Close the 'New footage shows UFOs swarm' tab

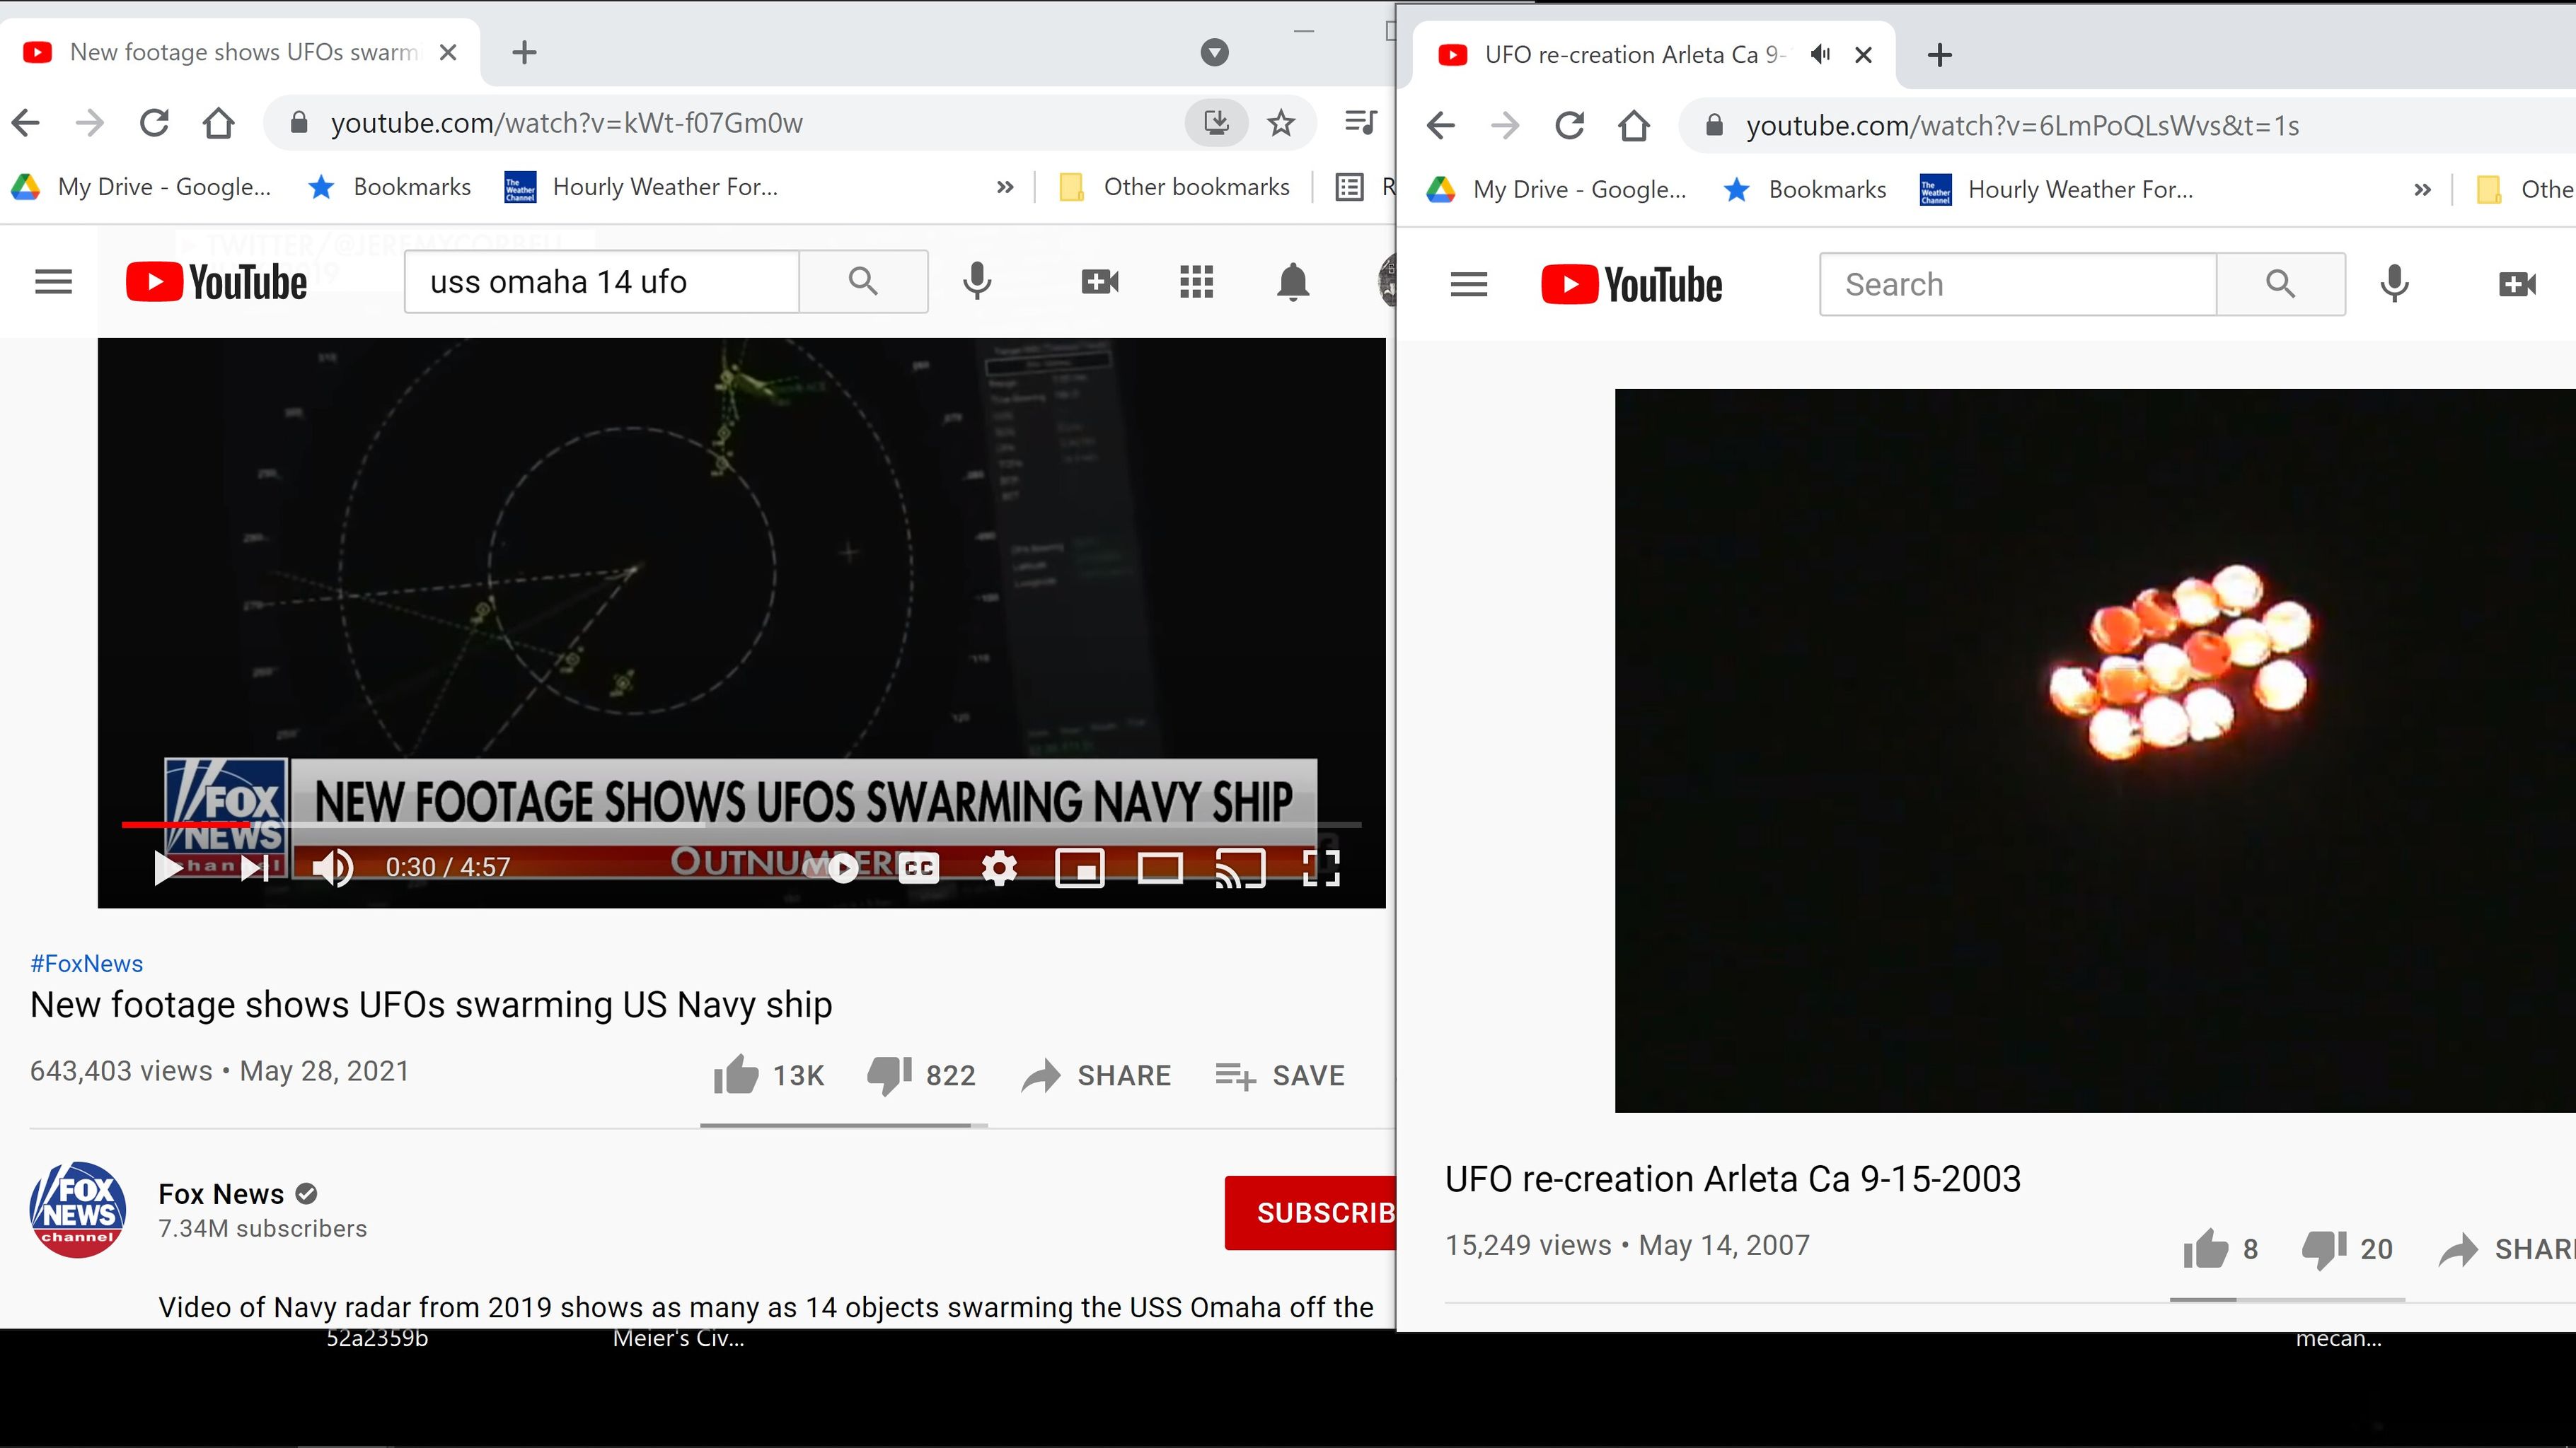pyautogui.click(x=448, y=52)
